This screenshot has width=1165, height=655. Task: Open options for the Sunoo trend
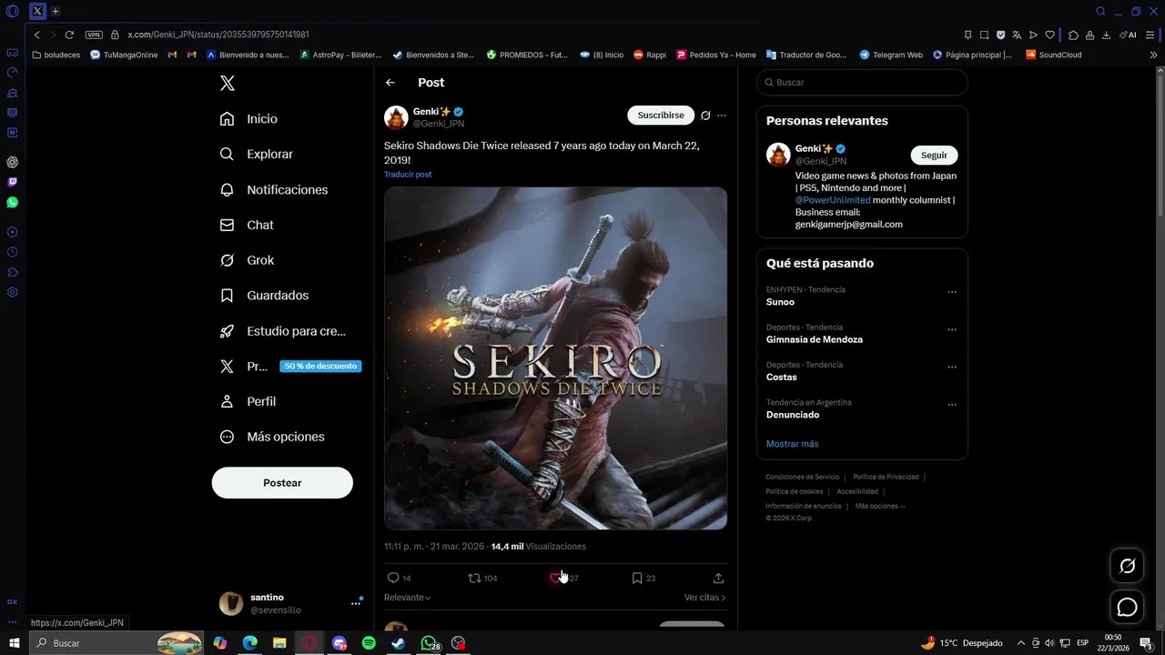pos(952,292)
